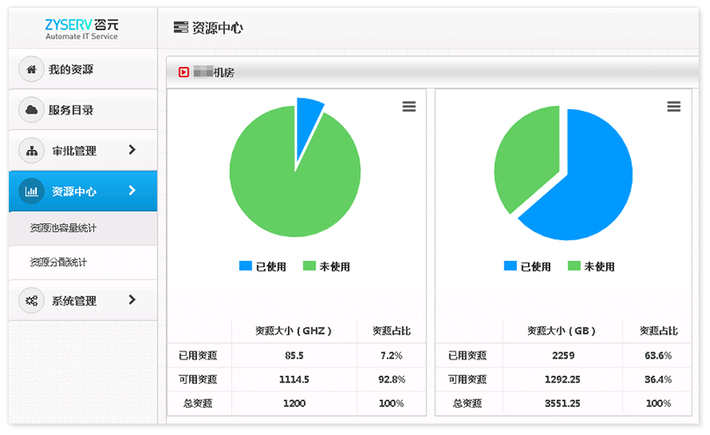Toggle 已使用 legend in the memory chart
The image size is (710, 435).
click(x=527, y=266)
